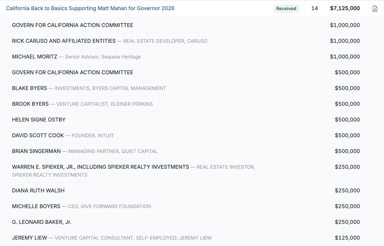Click INVESTMENTS, BYERS CAPITAL MANAGEMENT text
This screenshot has width=384, height=246.
[x=110, y=88]
